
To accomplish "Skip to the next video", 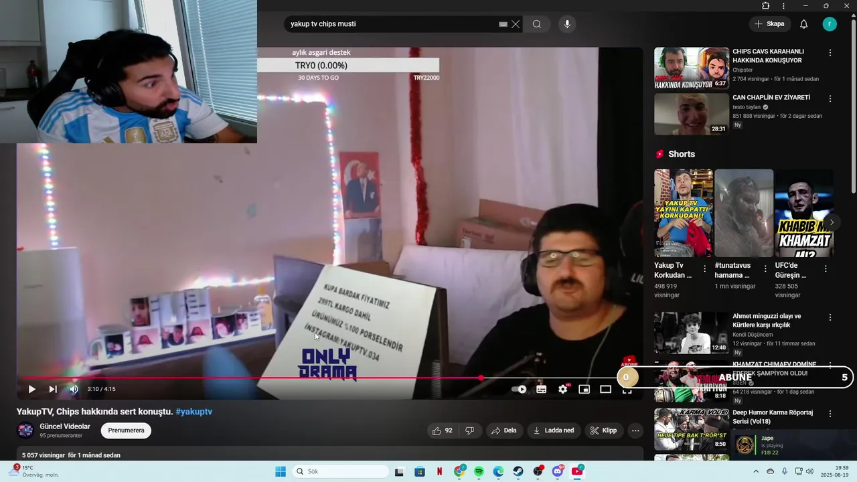I will 53,389.
